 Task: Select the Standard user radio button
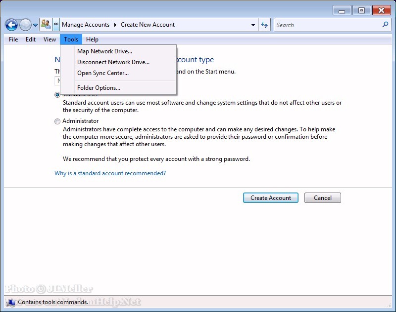coord(57,95)
